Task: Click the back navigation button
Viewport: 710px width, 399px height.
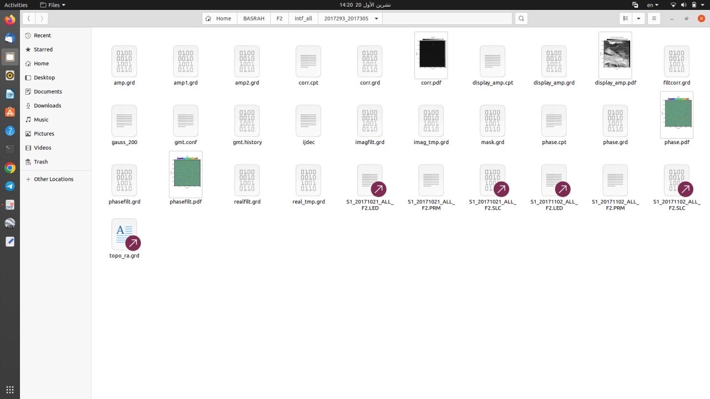Action: click(28, 18)
